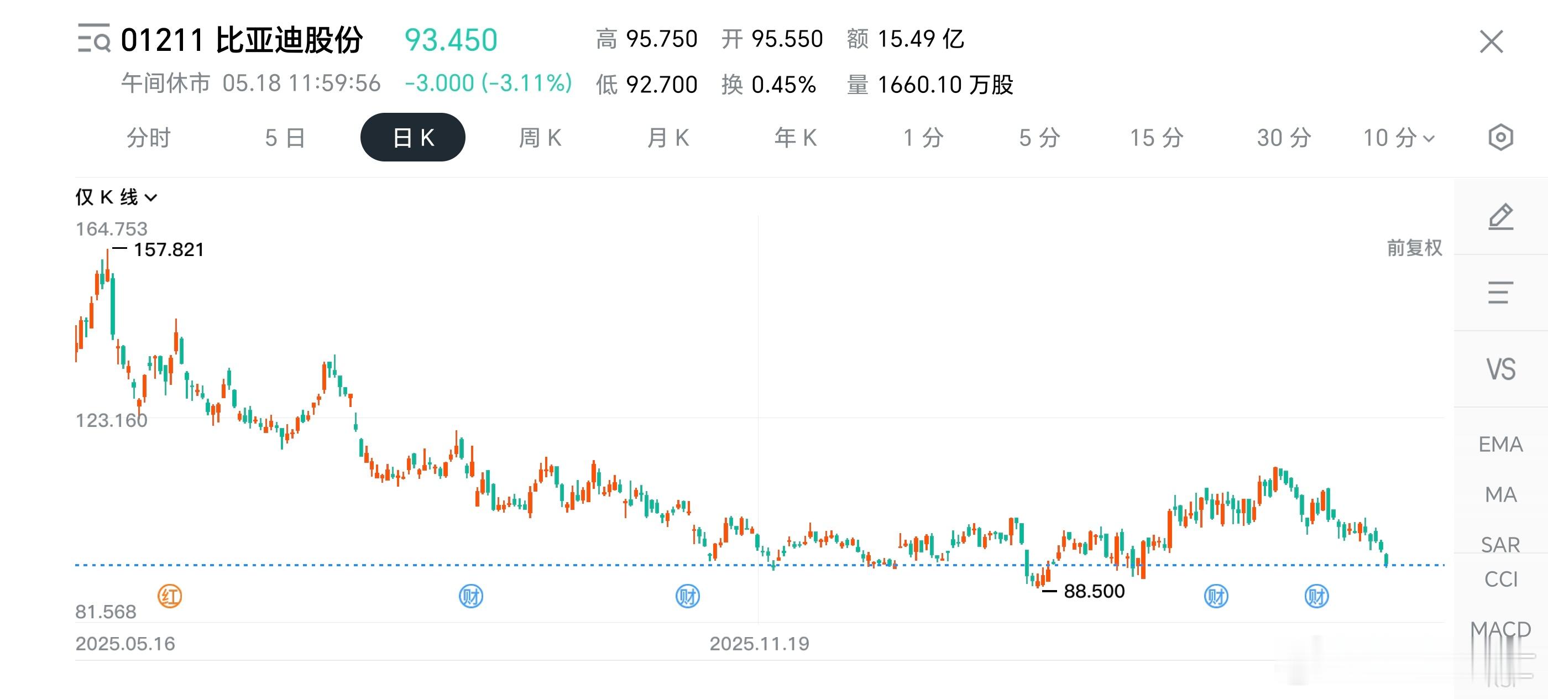Select the SAR indicator

1500,544
